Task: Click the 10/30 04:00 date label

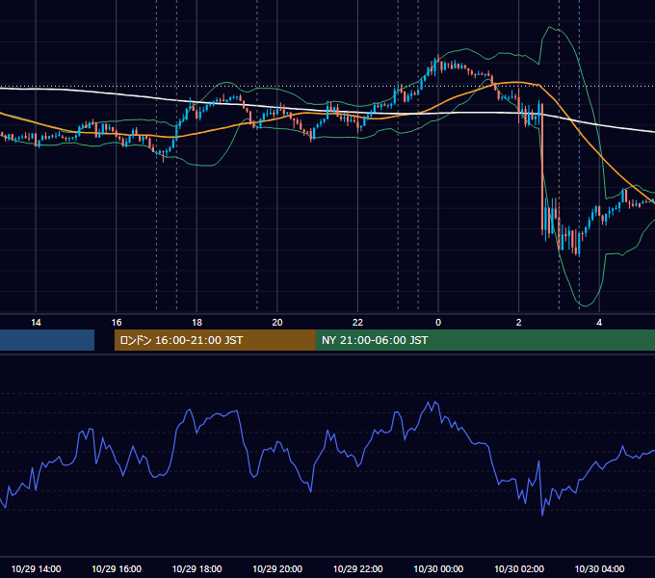Action: coord(599,568)
